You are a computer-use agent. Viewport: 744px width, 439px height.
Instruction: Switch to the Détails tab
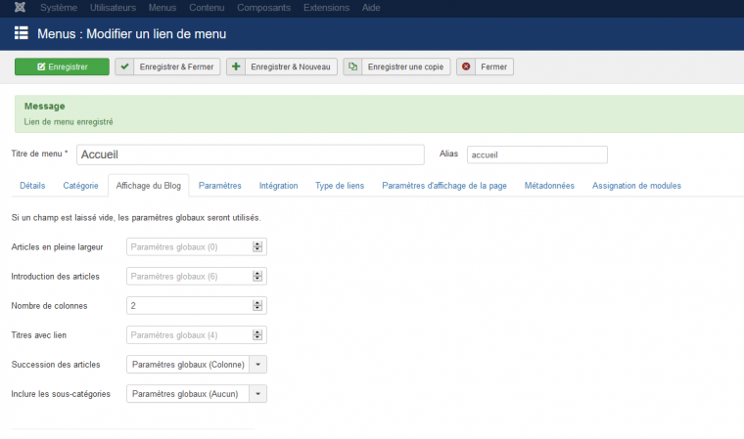[32, 186]
